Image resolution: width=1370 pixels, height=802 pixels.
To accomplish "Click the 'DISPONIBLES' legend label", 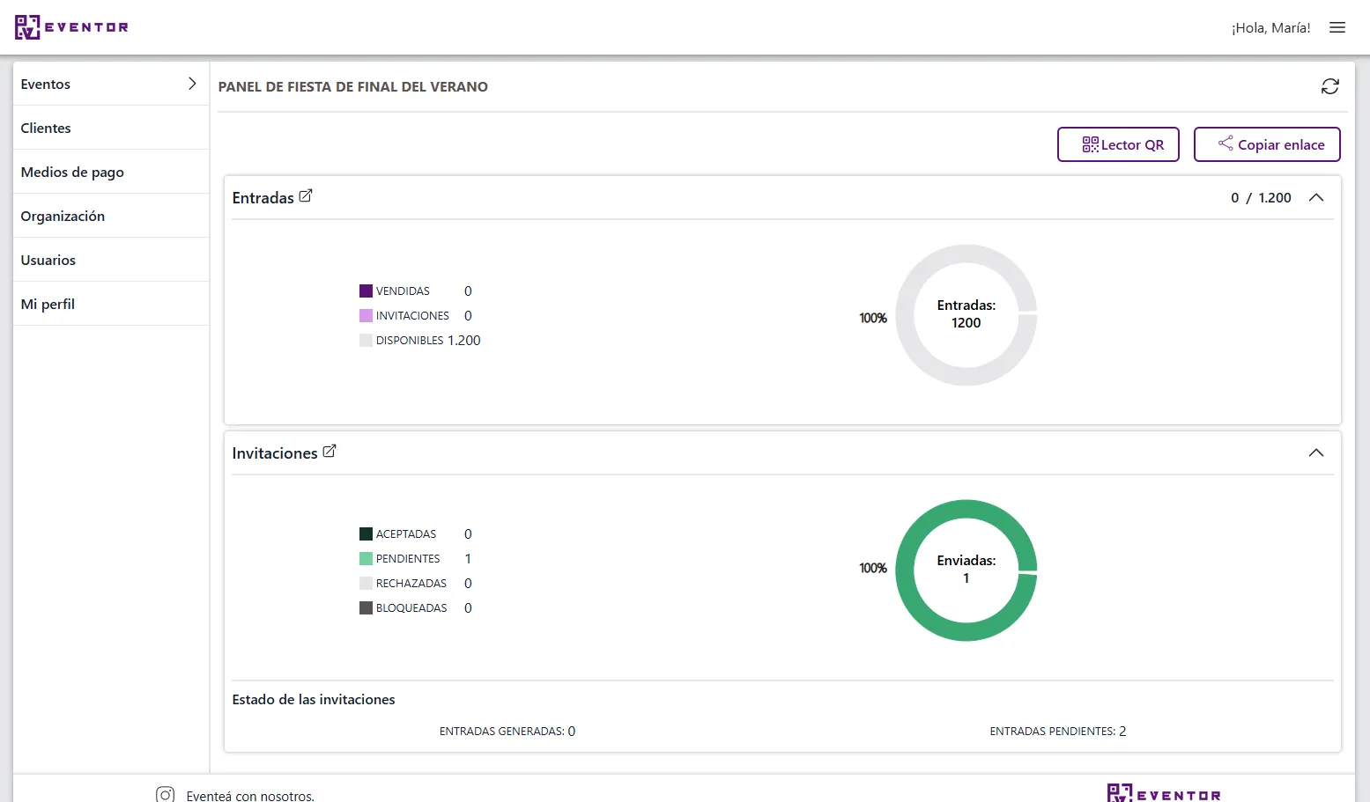I will (x=410, y=340).
